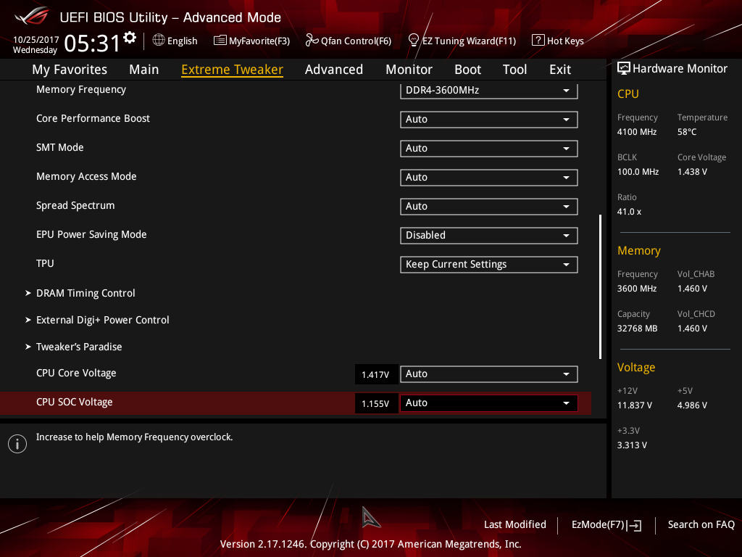Click the 4.986 V +5V reading
This screenshot has width=742, height=557.
(692, 405)
